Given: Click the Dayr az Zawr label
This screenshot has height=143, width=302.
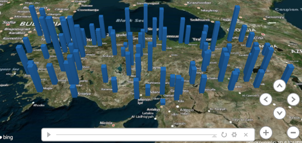Looking at the screenshot, I should [242, 120].
